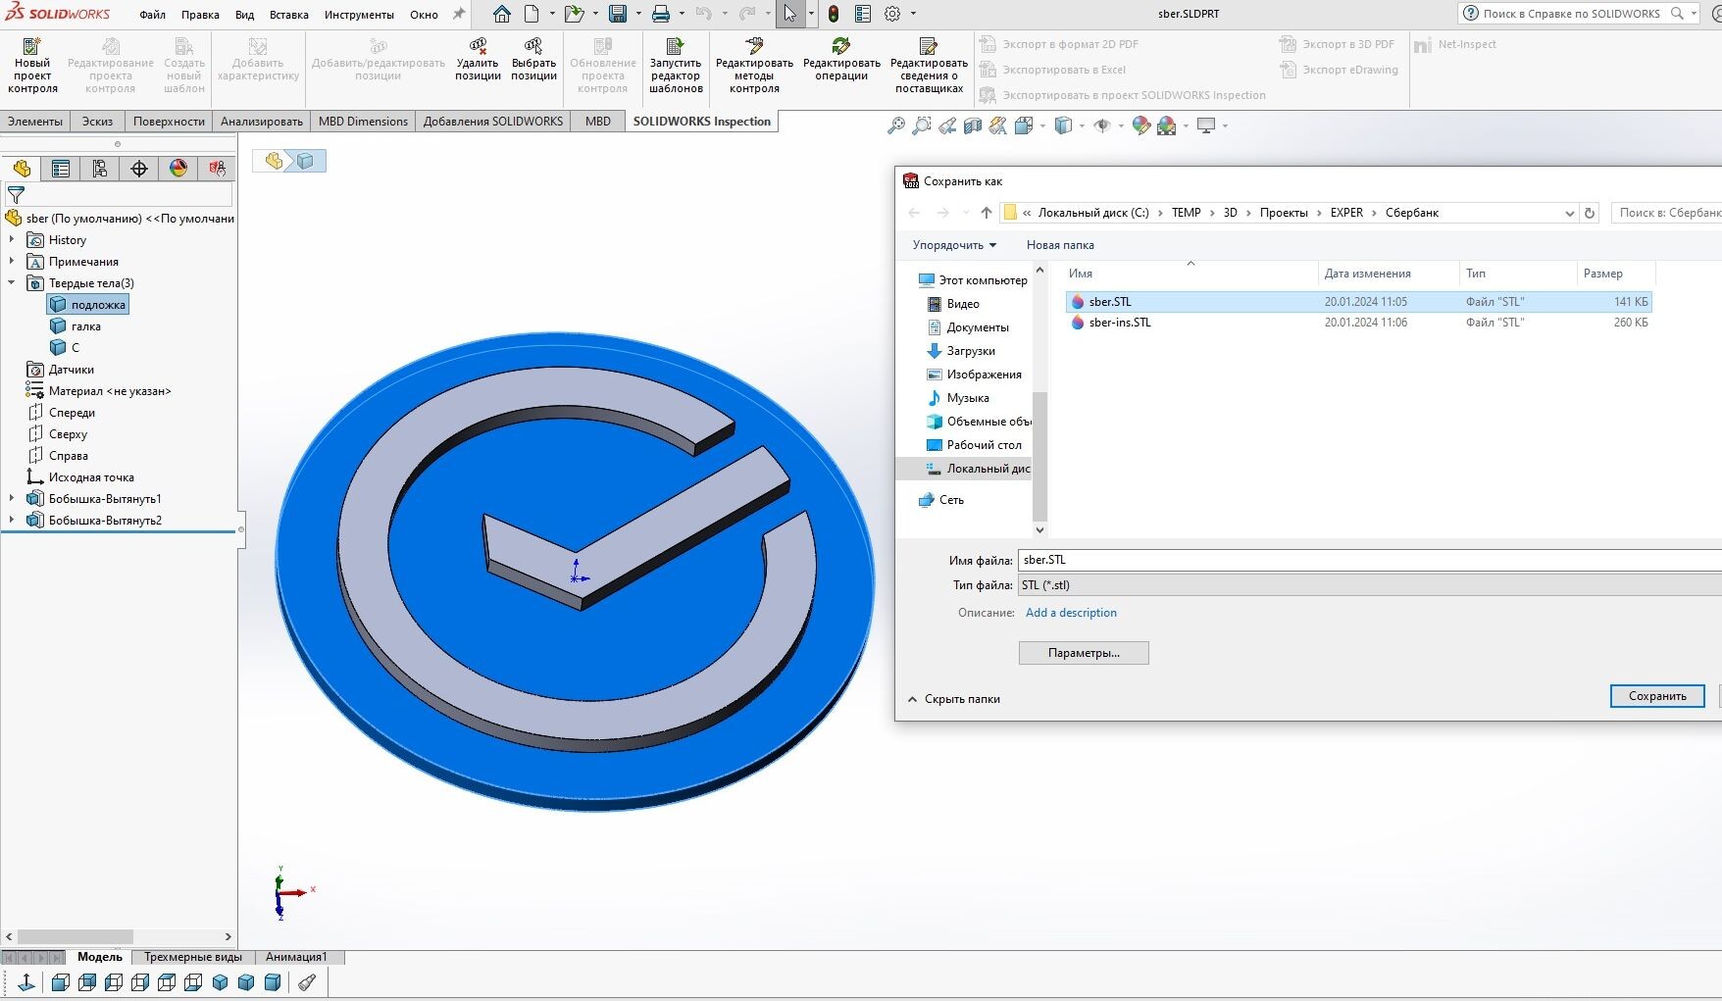The width and height of the screenshot is (1722, 1001).
Task: Open the File Properties list icon
Action: [863, 14]
